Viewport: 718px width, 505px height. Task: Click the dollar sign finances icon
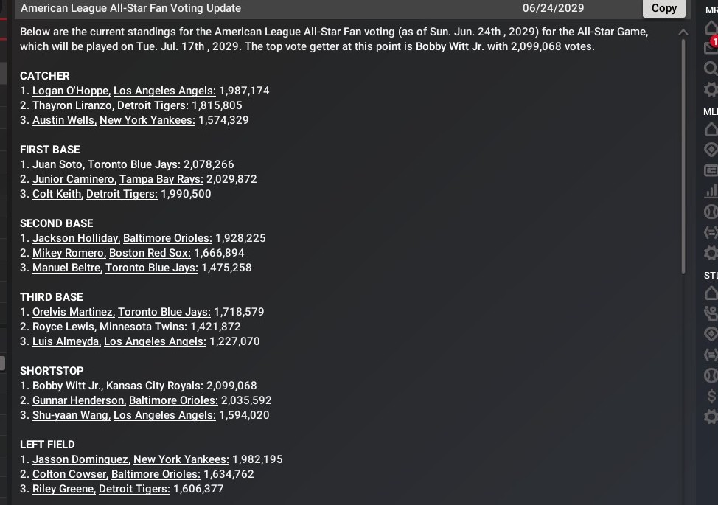point(711,396)
